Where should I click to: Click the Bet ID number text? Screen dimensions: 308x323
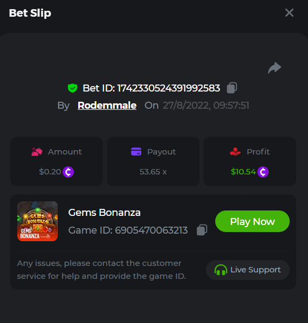click(169, 88)
